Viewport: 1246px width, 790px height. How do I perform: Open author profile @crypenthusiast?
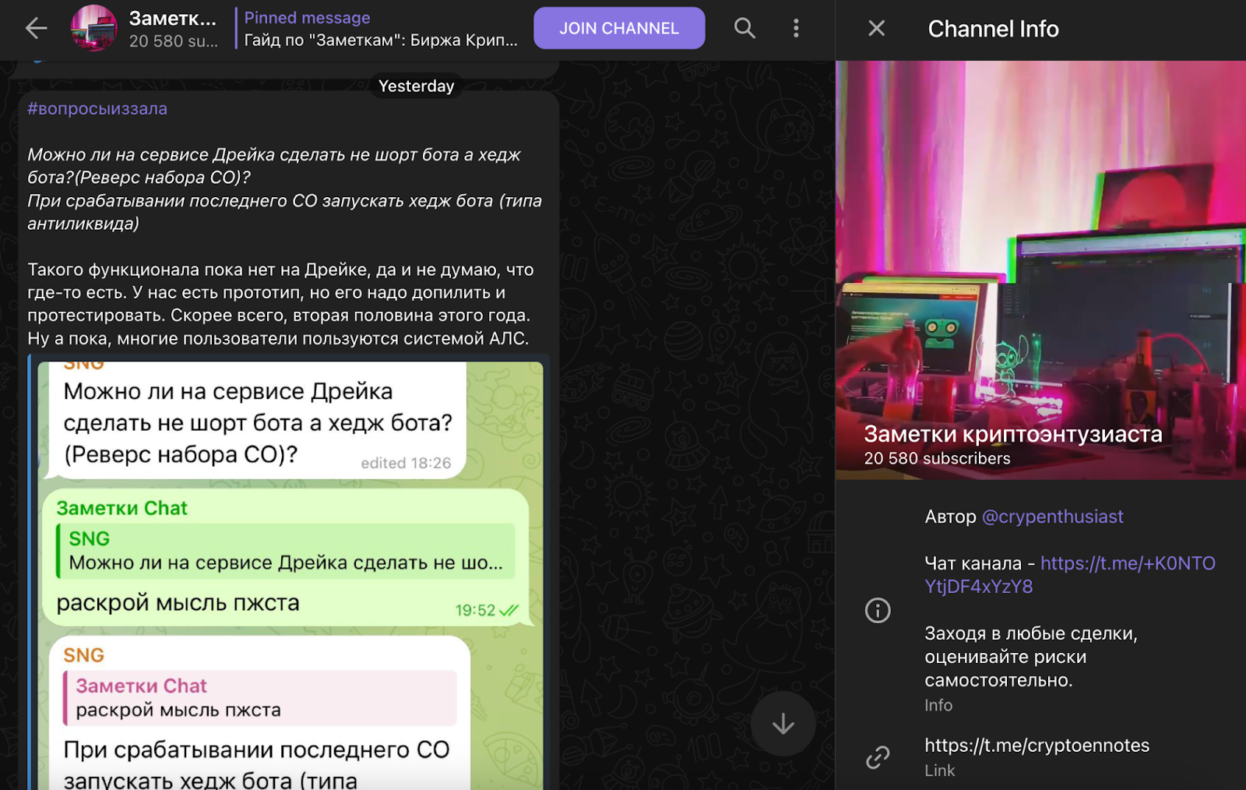point(1052,517)
